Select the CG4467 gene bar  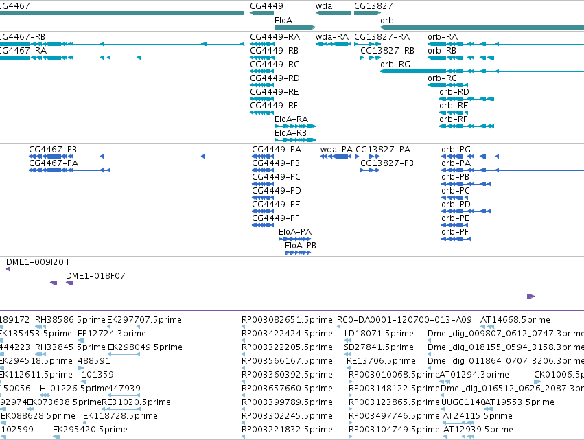121,13
